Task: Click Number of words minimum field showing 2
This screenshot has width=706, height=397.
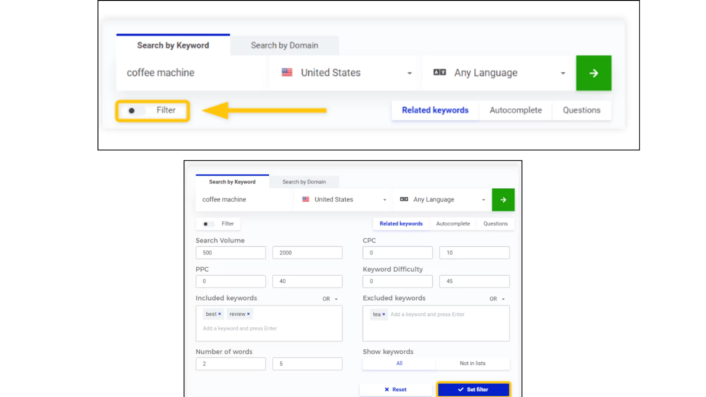Action: click(231, 364)
